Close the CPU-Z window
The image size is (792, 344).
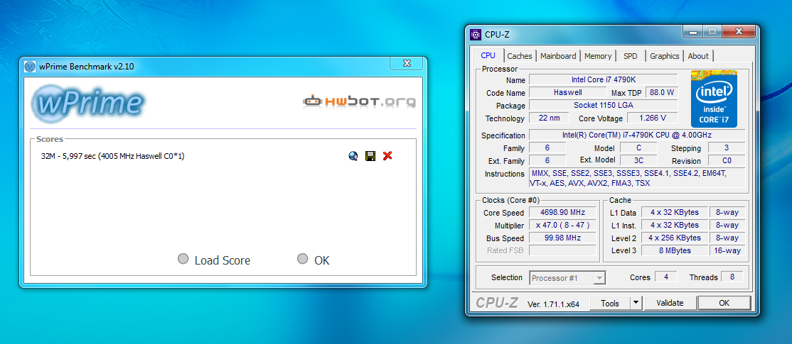(739, 31)
